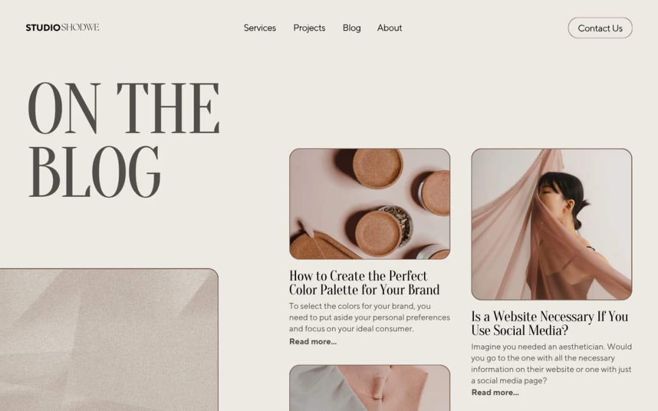Click Read more under Social Media post

coord(495,393)
